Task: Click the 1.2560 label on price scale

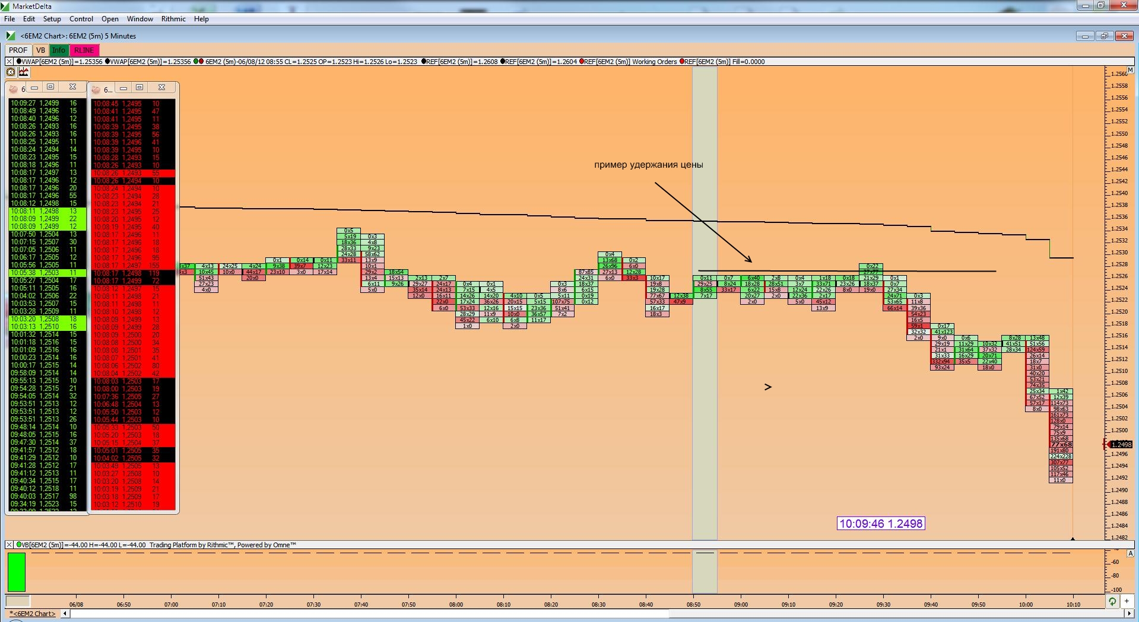Action: click(x=1119, y=74)
